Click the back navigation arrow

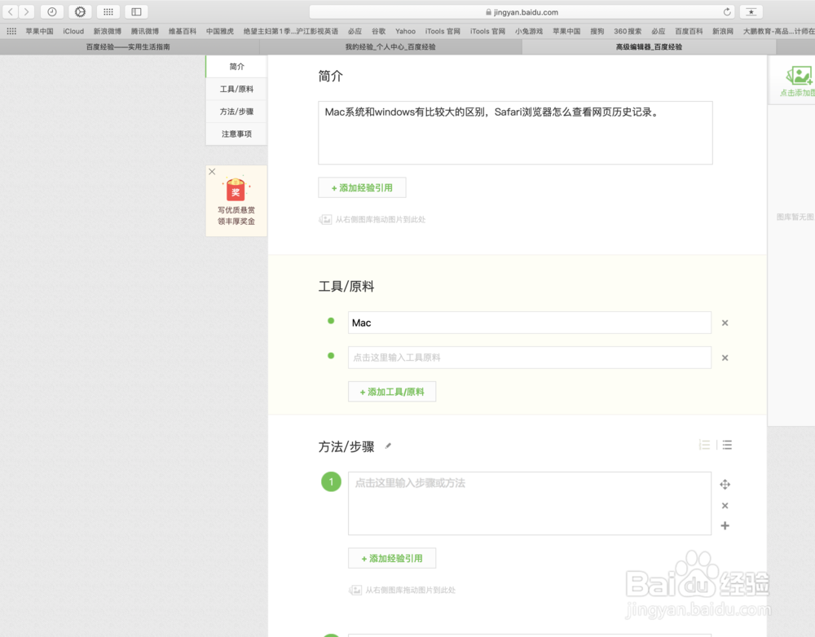[x=10, y=12]
